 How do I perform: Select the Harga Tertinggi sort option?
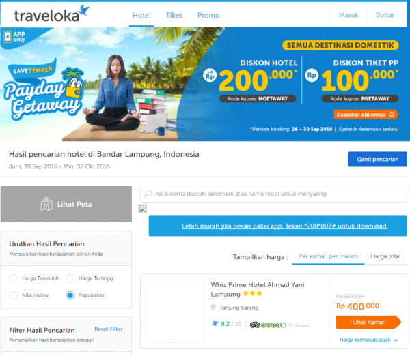point(70,278)
